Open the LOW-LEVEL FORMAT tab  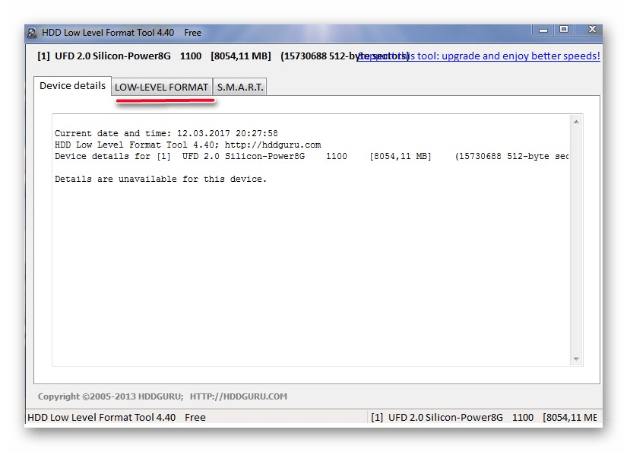[x=162, y=87]
